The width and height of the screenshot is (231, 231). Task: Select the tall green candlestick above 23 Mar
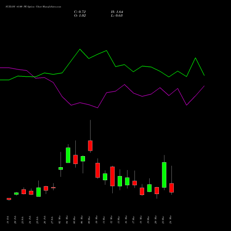point(164,175)
